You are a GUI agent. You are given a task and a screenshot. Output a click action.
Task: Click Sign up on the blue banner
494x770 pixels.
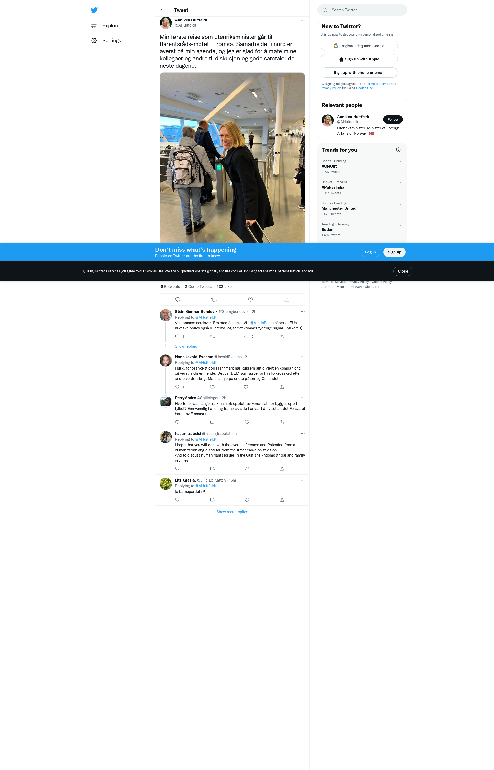tap(394, 252)
